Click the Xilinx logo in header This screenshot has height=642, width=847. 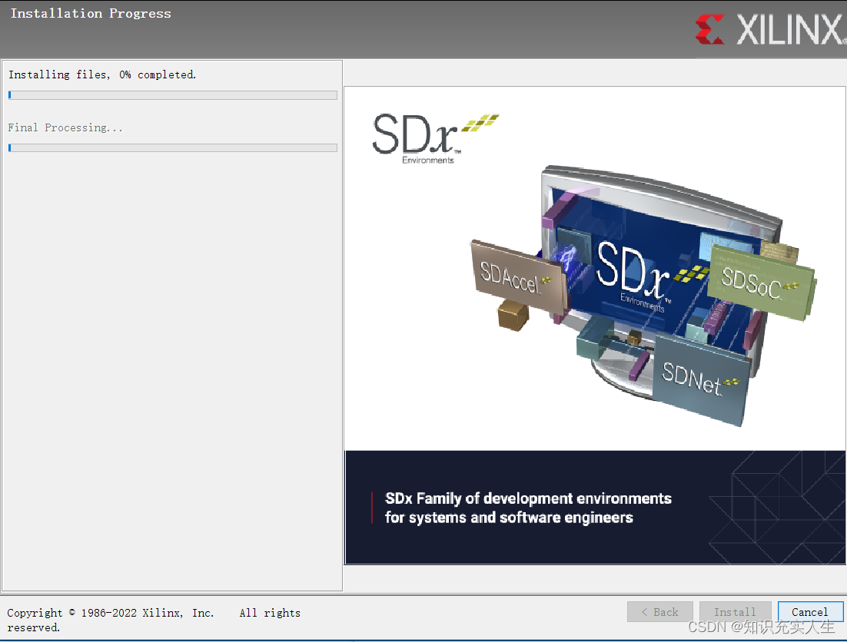pos(770,29)
